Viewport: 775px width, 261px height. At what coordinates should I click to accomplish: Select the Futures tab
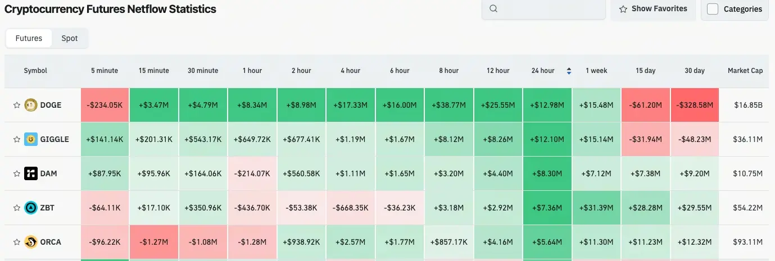pos(29,38)
